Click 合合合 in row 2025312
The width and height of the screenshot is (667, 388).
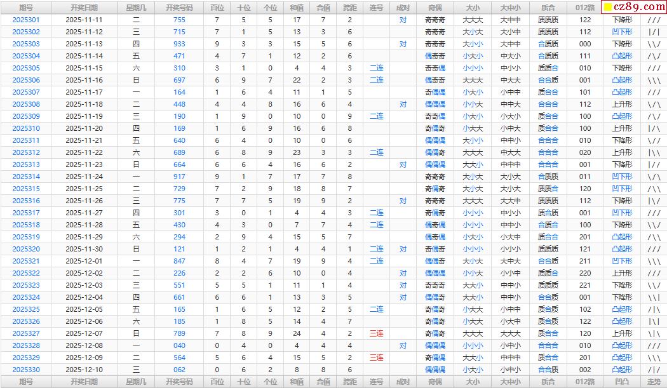tap(548, 152)
